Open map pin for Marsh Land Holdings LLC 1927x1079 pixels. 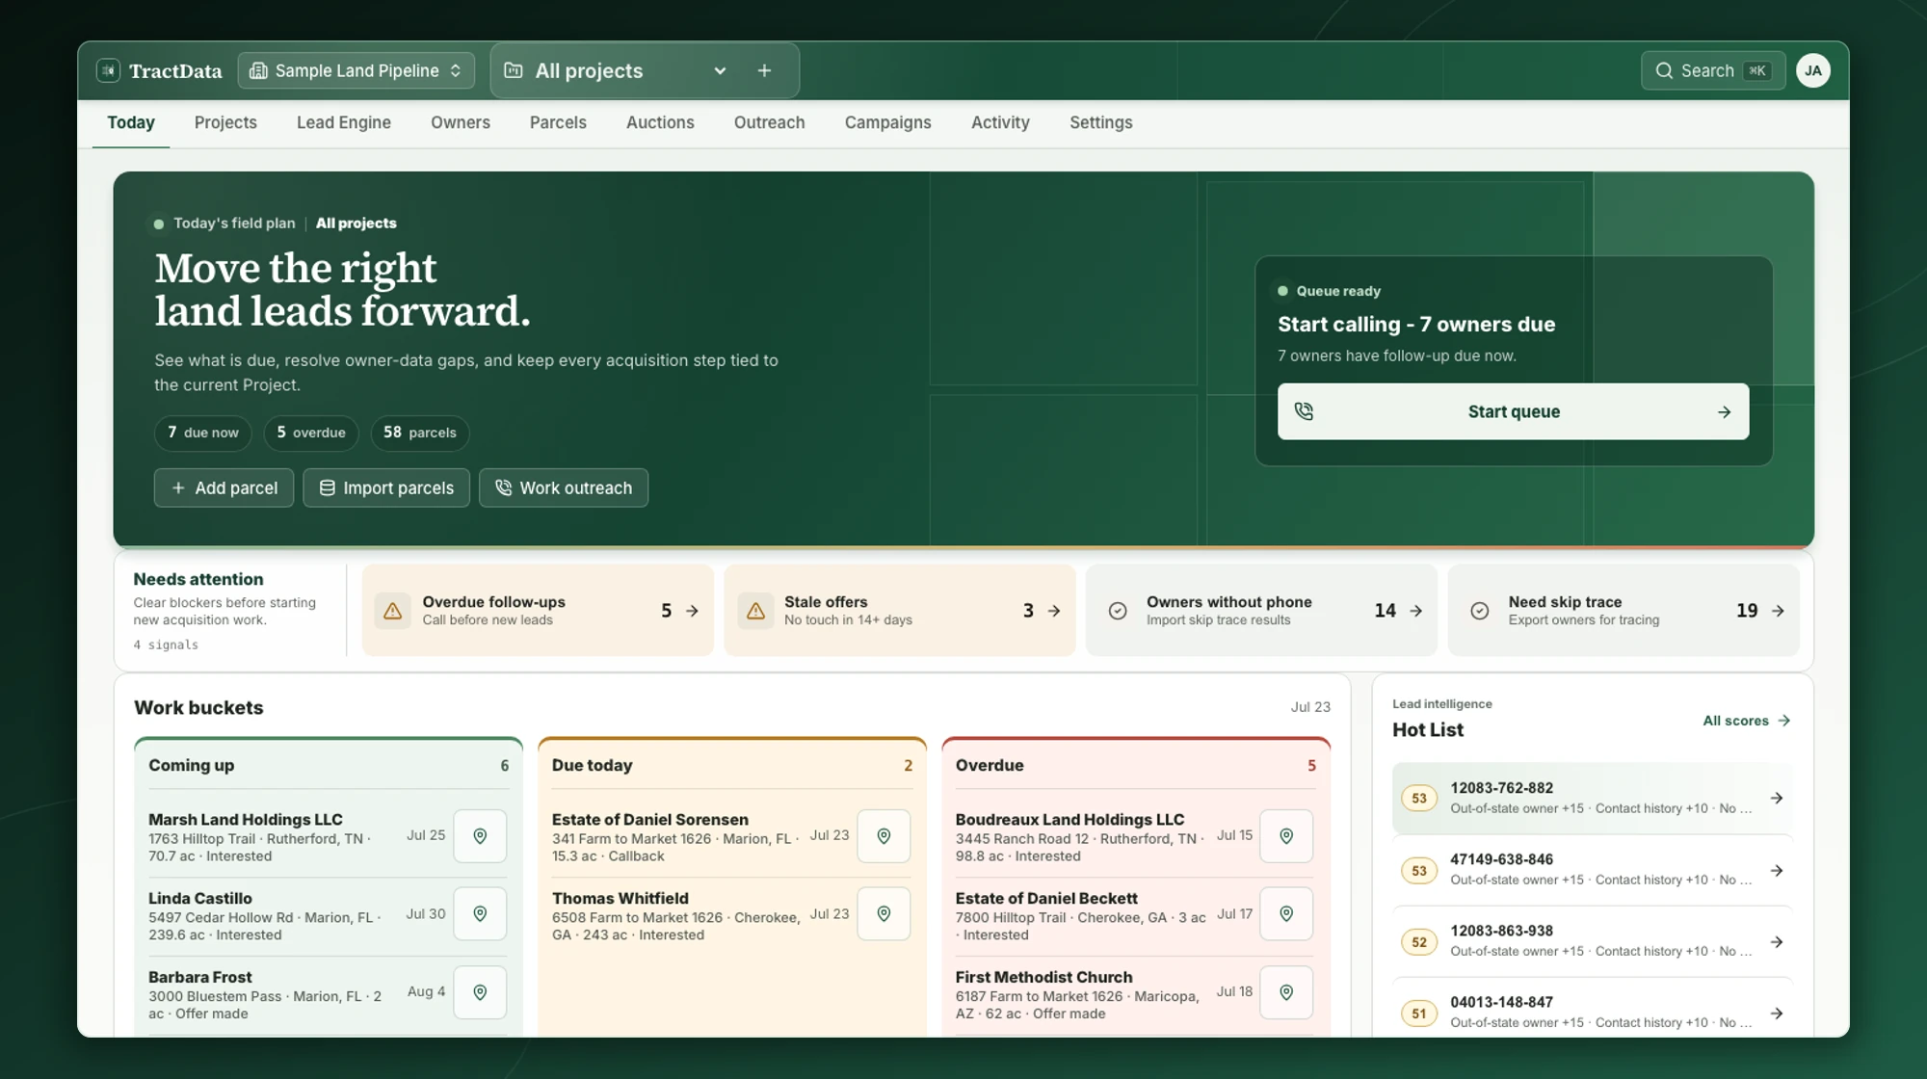point(480,836)
